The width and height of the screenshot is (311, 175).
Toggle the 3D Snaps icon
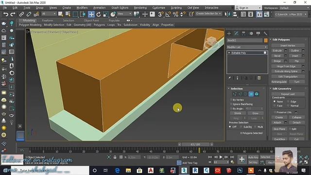coord(161,14)
